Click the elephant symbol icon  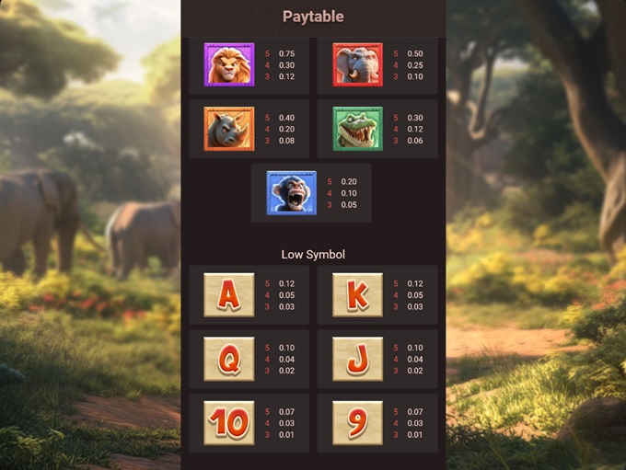358,64
